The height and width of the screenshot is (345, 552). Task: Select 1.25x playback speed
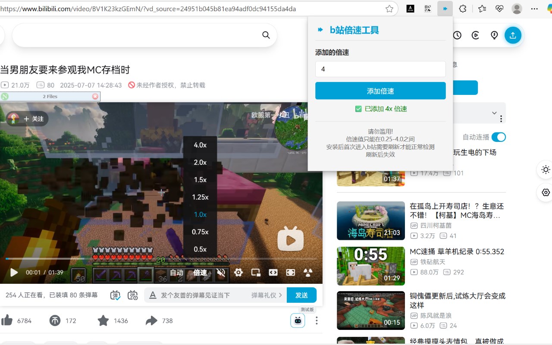(200, 197)
